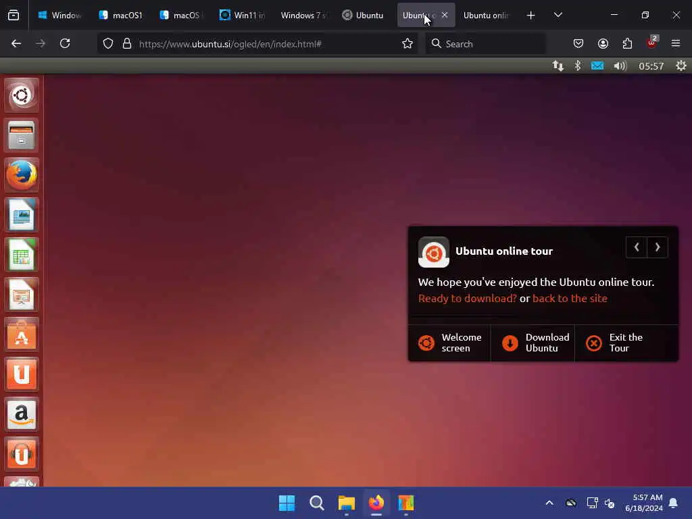Click the Ubuntu online tour logo icon
The width and height of the screenshot is (692, 519).
433,252
